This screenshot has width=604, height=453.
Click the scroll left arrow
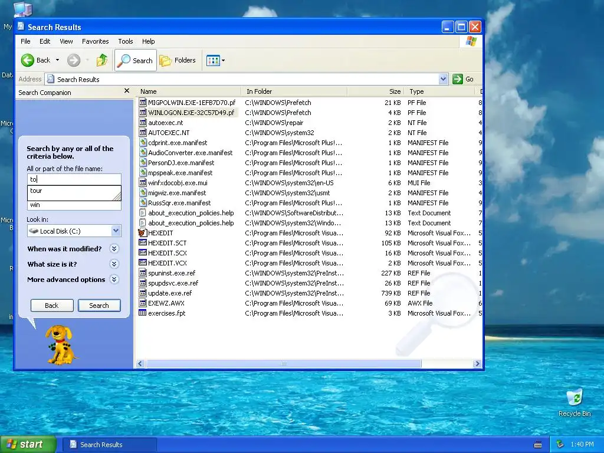click(x=140, y=363)
